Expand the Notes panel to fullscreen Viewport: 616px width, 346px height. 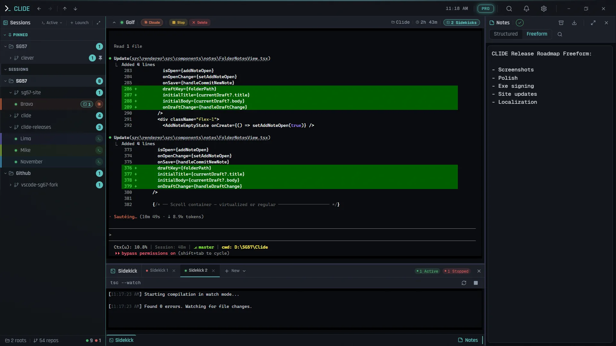(593, 23)
